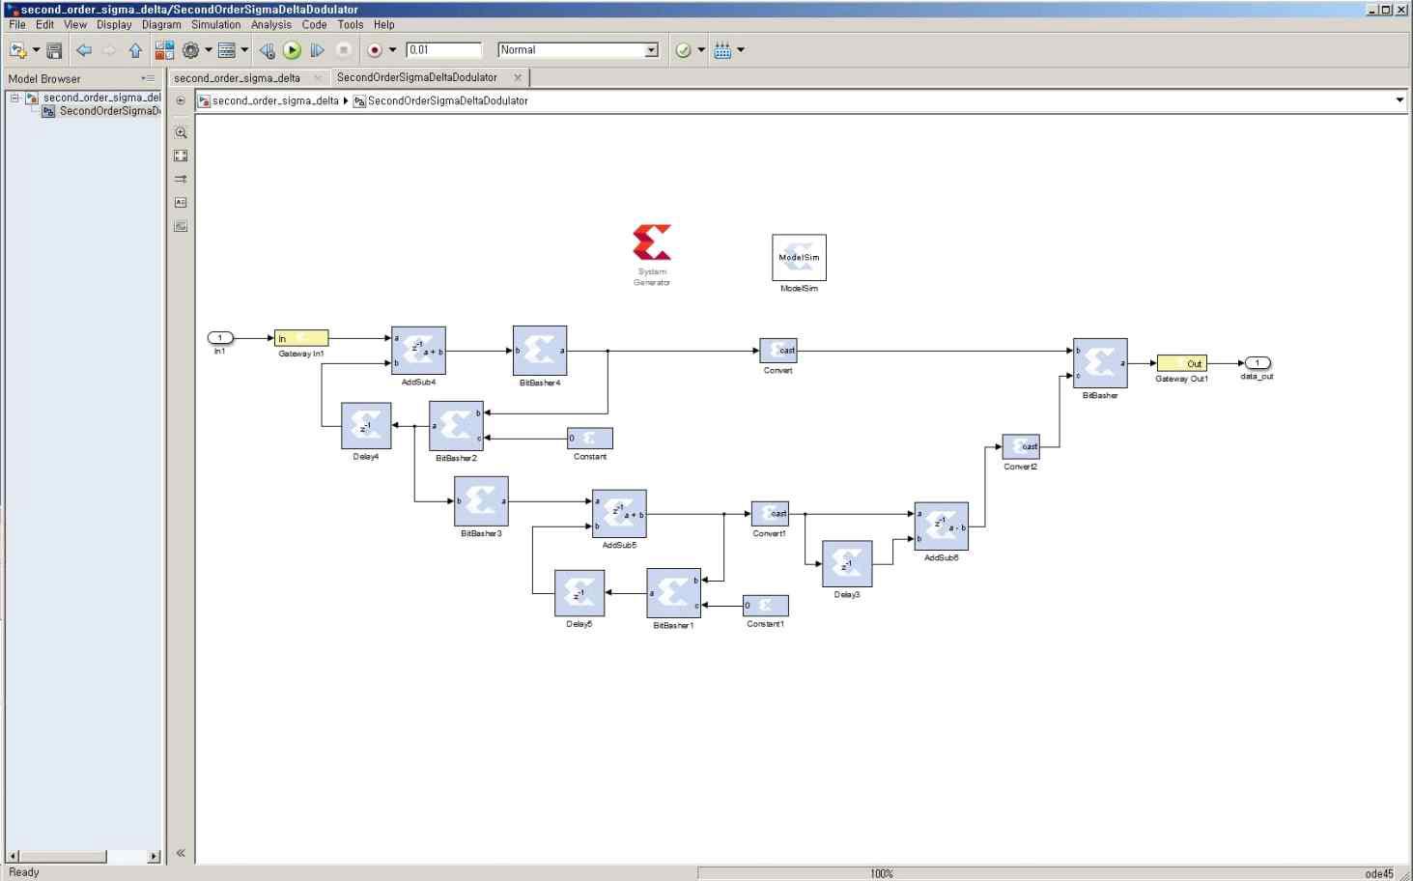Select the Convert2 block

click(1021, 446)
